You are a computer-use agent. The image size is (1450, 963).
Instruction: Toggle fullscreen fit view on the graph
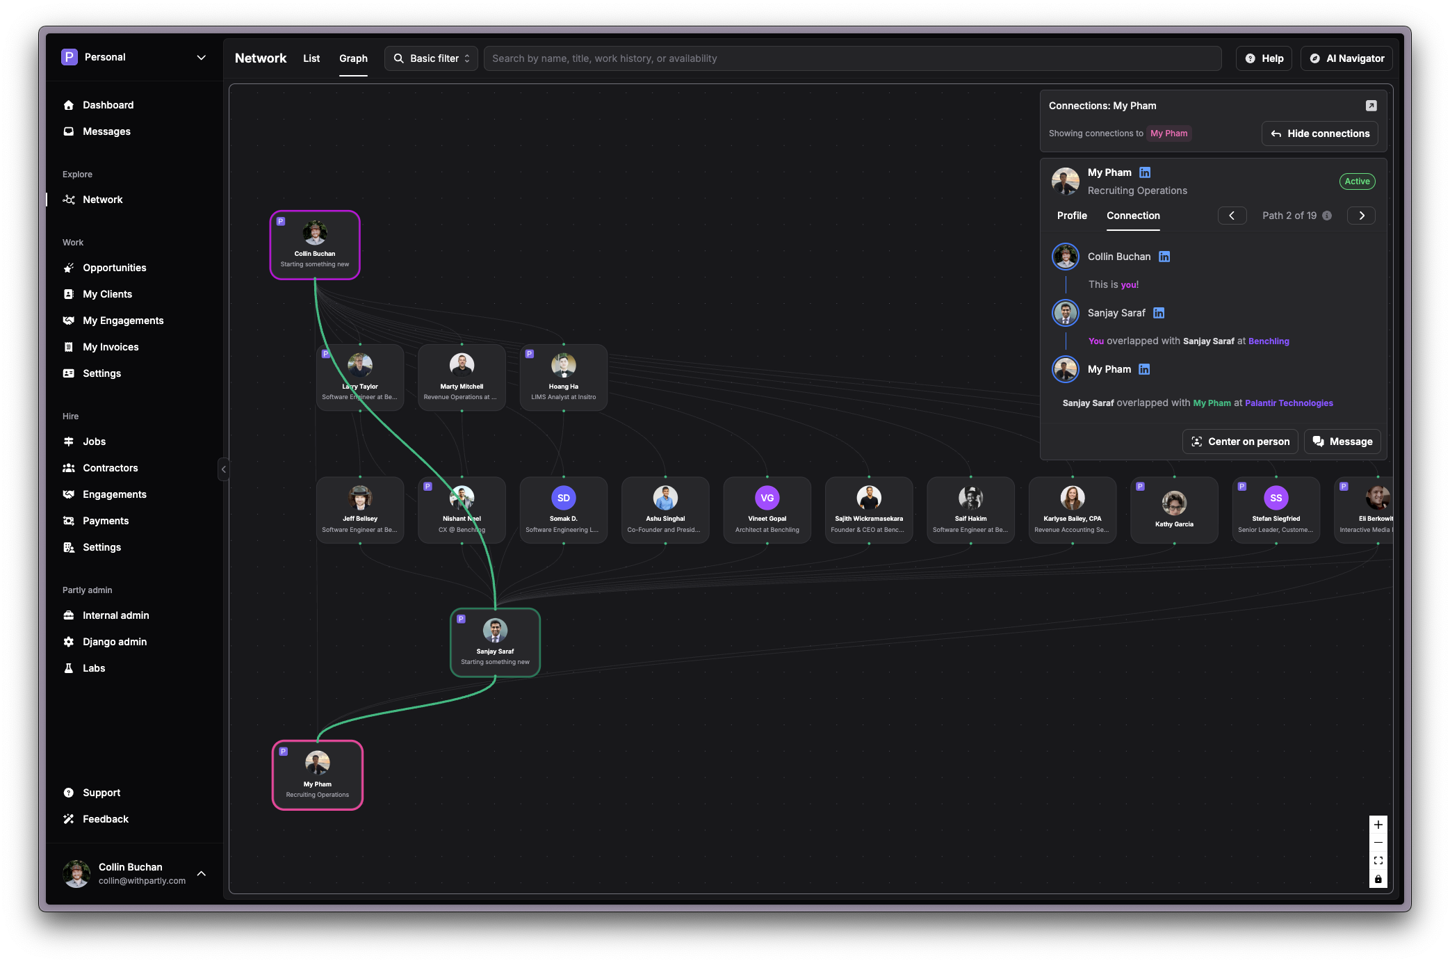(1378, 860)
